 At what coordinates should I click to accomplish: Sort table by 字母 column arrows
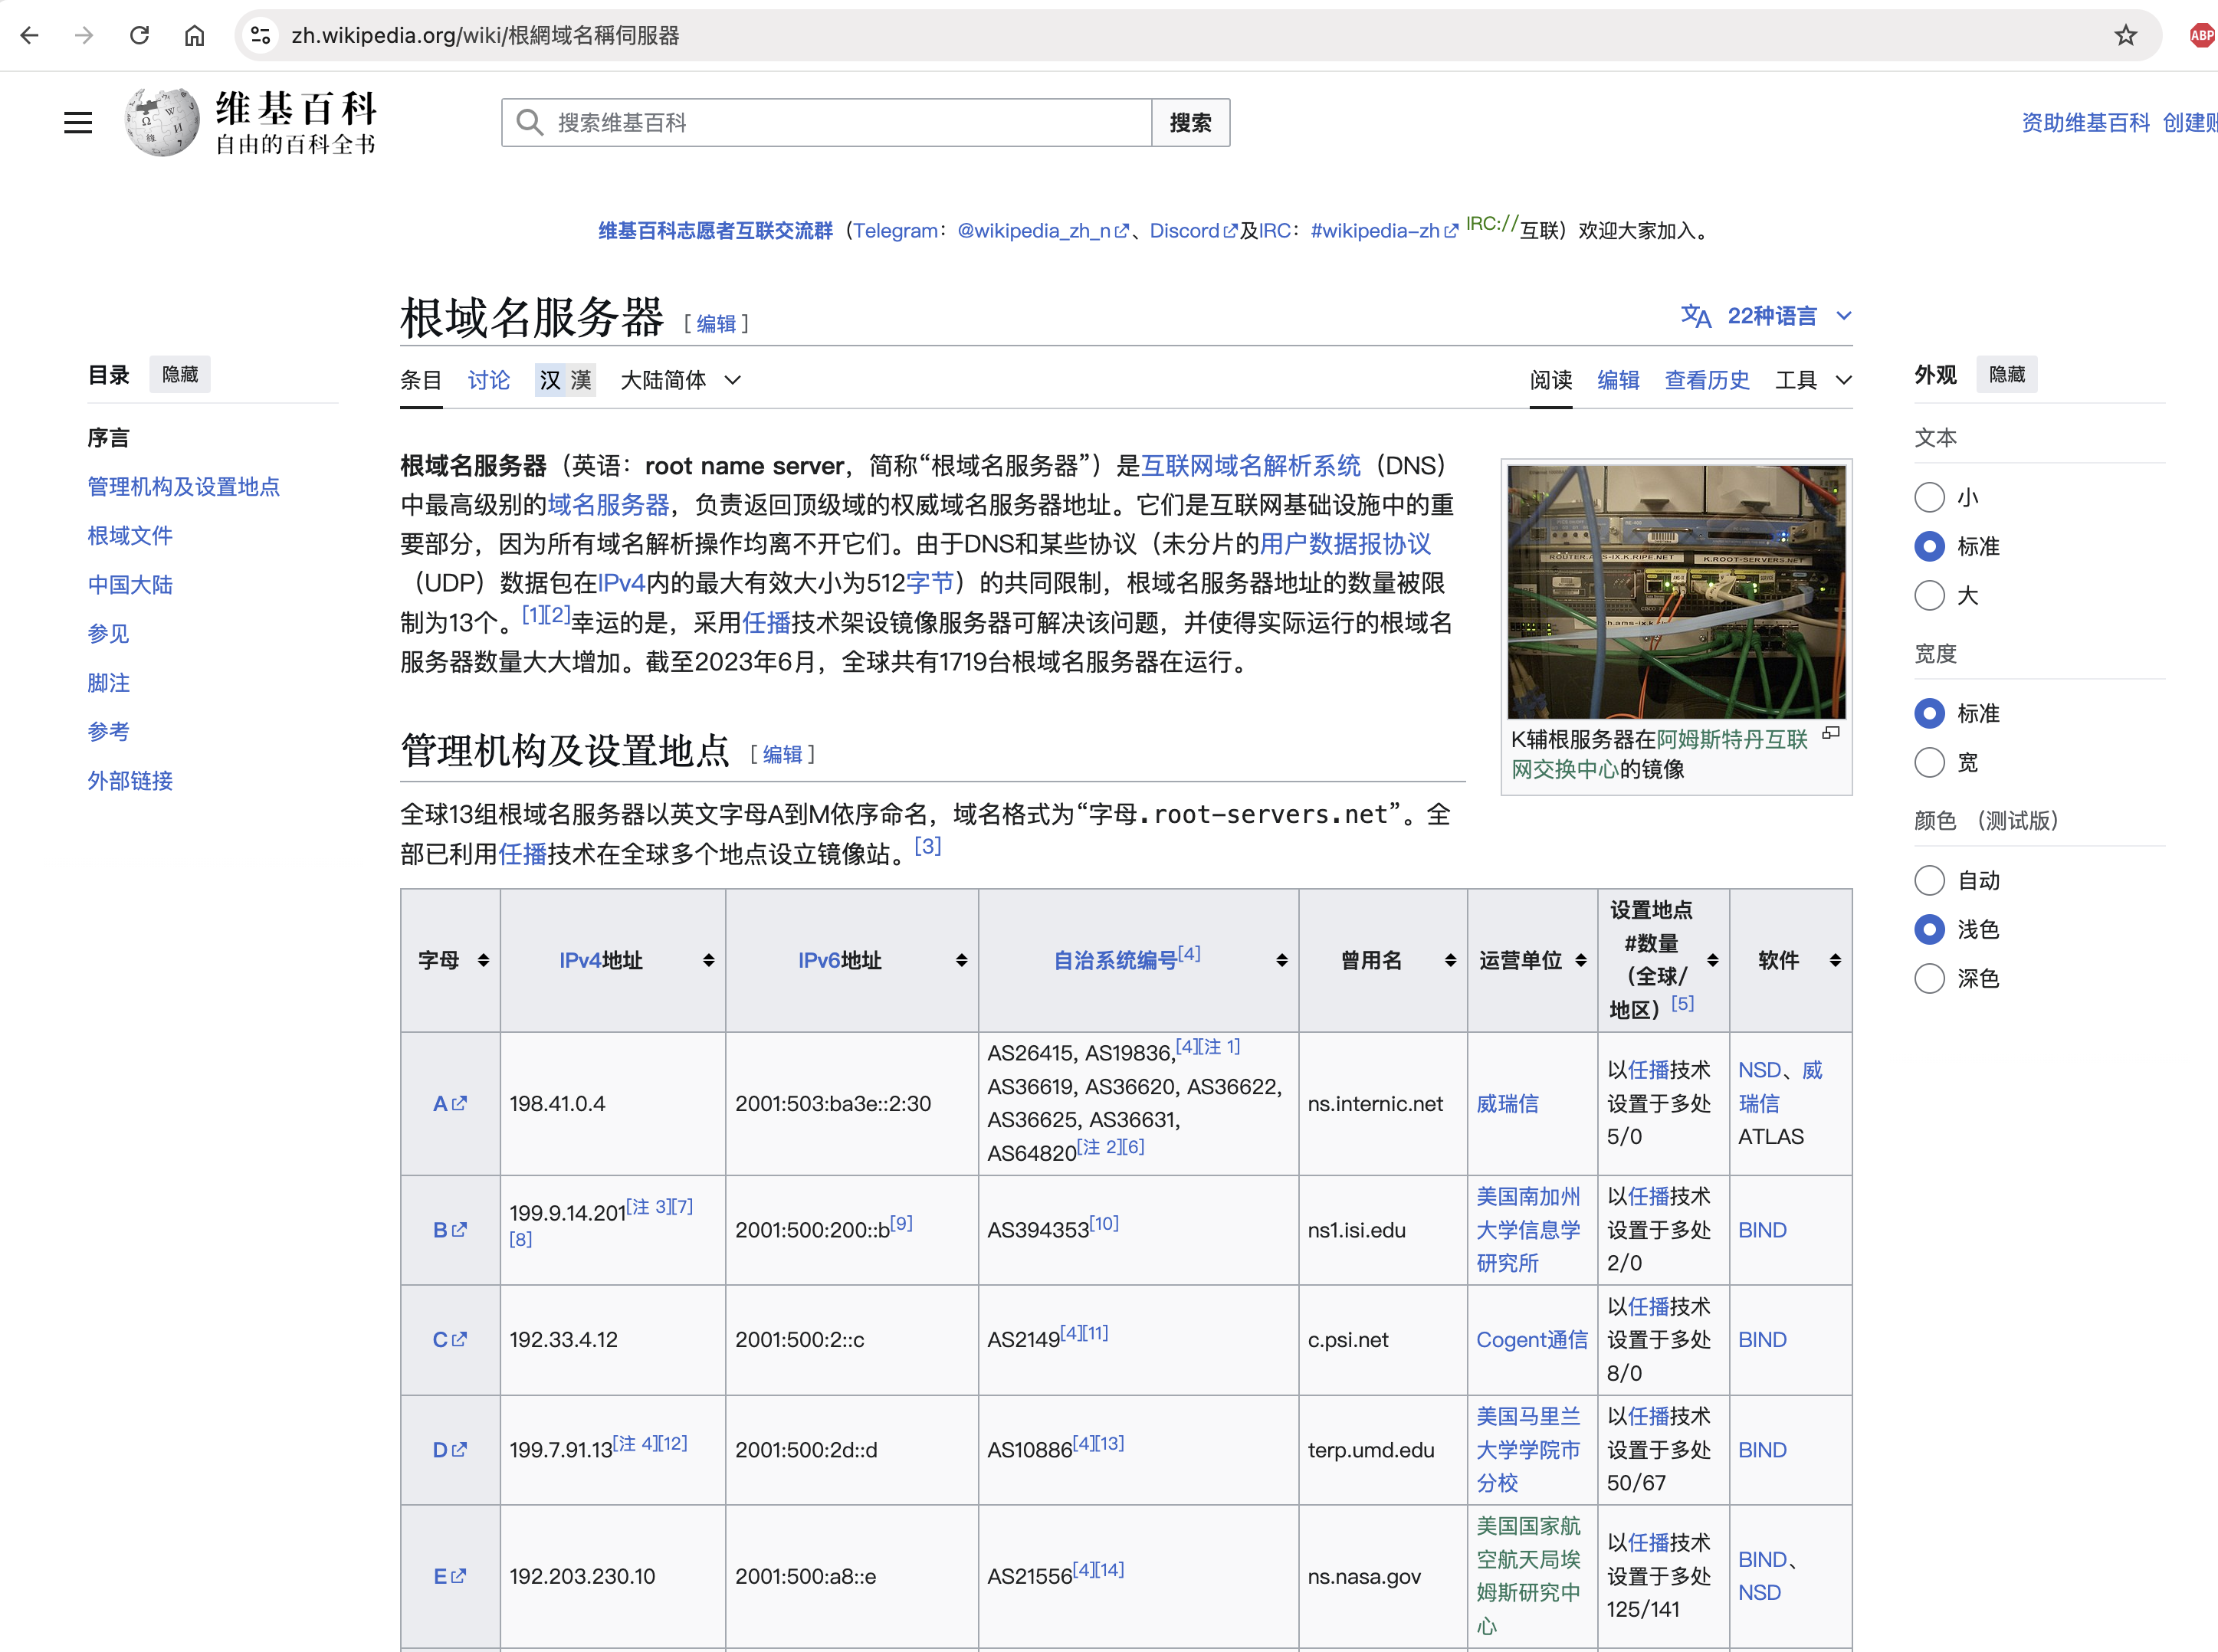coord(484,960)
